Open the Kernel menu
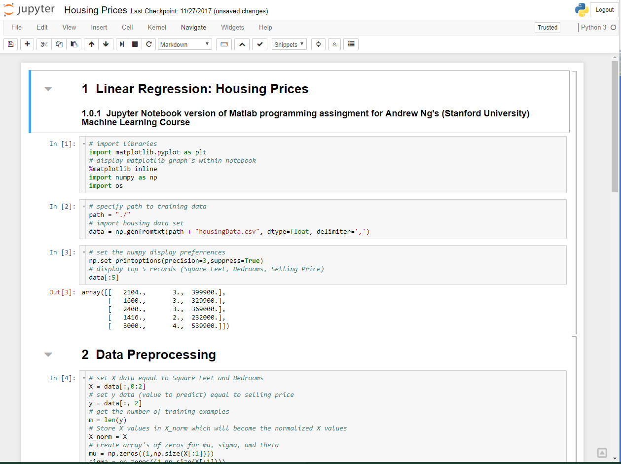 (157, 28)
